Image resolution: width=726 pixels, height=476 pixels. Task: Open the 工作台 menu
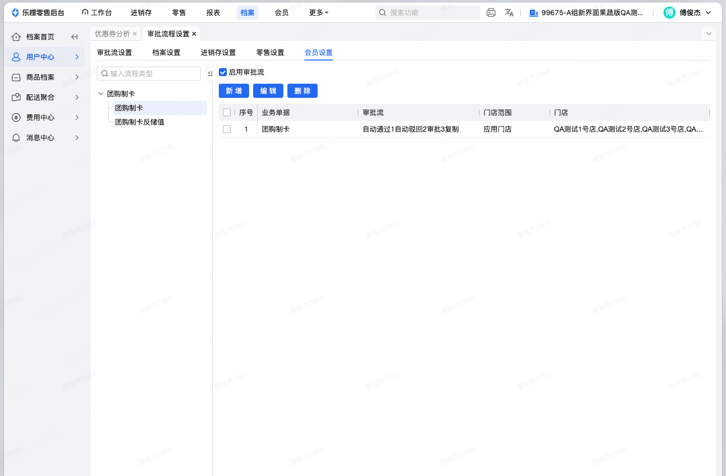click(97, 13)
